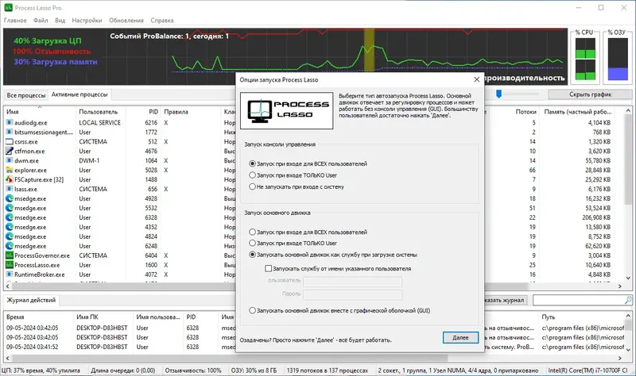Switch to the Активные процессы tab
Image resolution: width=636 pixels, height=376 pixels.
coord(79,94)
